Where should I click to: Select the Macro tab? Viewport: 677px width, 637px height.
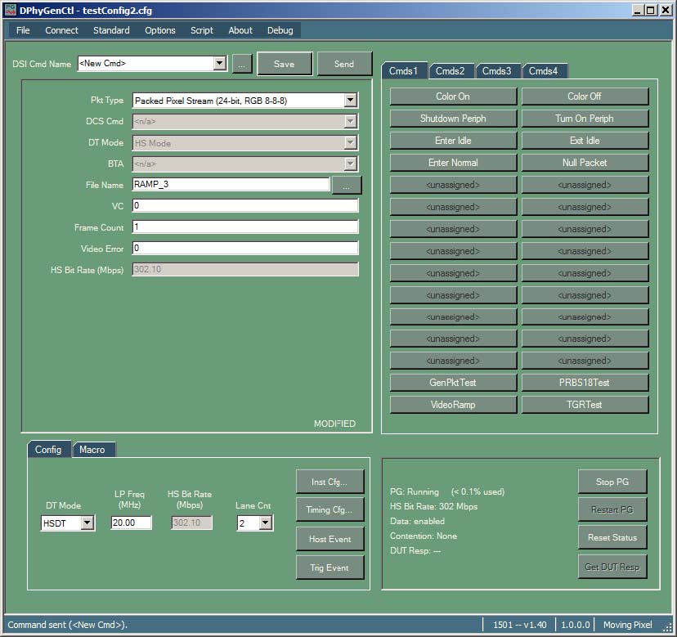(92, 450)
